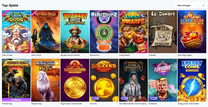208x107 pixels.
Task: Click the Primate King jackpot amount banner
Action: [16, 100]
